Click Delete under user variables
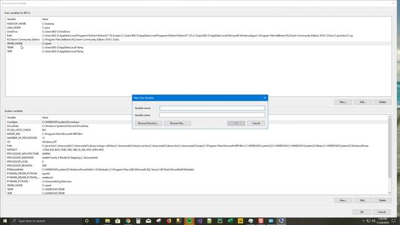Viewport: 400px width, 225px height. (382, 102)
